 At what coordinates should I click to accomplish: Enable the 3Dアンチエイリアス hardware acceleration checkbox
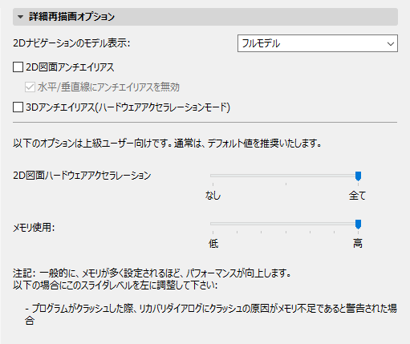(x=18, y=107)
